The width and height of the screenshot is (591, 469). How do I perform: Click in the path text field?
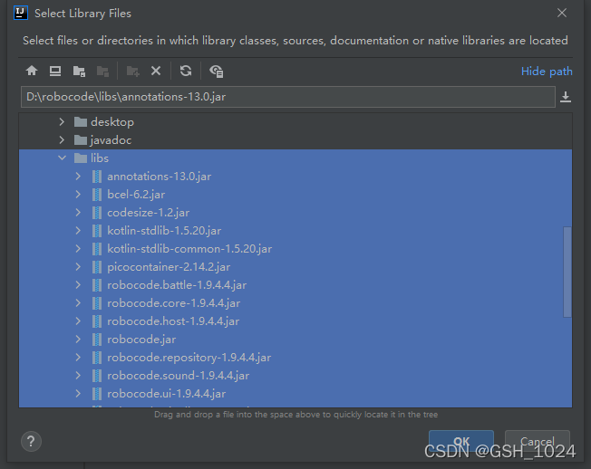(x=288, y=97)
